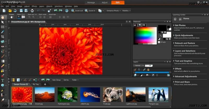Toggle the layer lock transparency icon
Viewport: 209px width, 109px height.
point(148,70)
